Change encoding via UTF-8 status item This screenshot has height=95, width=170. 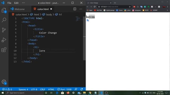coord(34,89)
